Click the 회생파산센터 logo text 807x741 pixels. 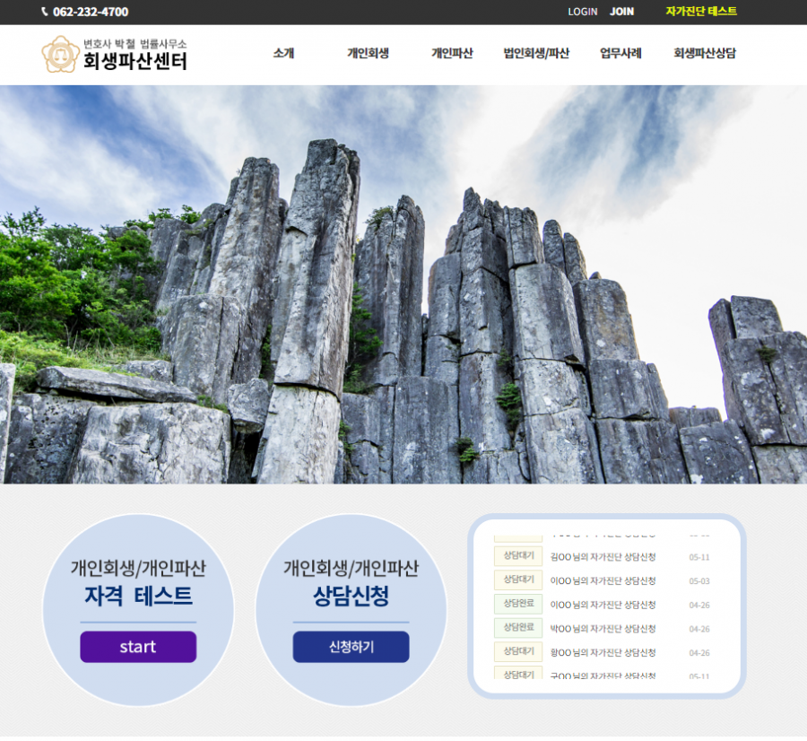tap(134, 62)
